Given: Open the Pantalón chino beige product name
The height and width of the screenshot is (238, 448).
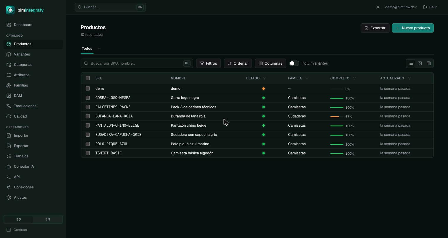Looking at the screenshot, I should pos(188,125).
